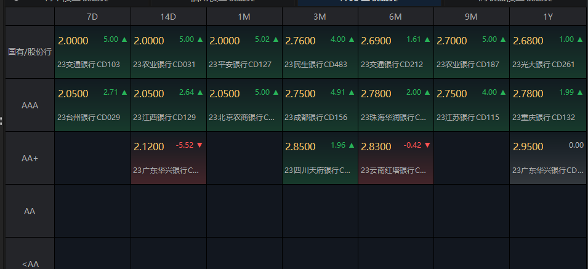
Task: Select the 23江苏银行CD115 cell
Action: (472, 105)
